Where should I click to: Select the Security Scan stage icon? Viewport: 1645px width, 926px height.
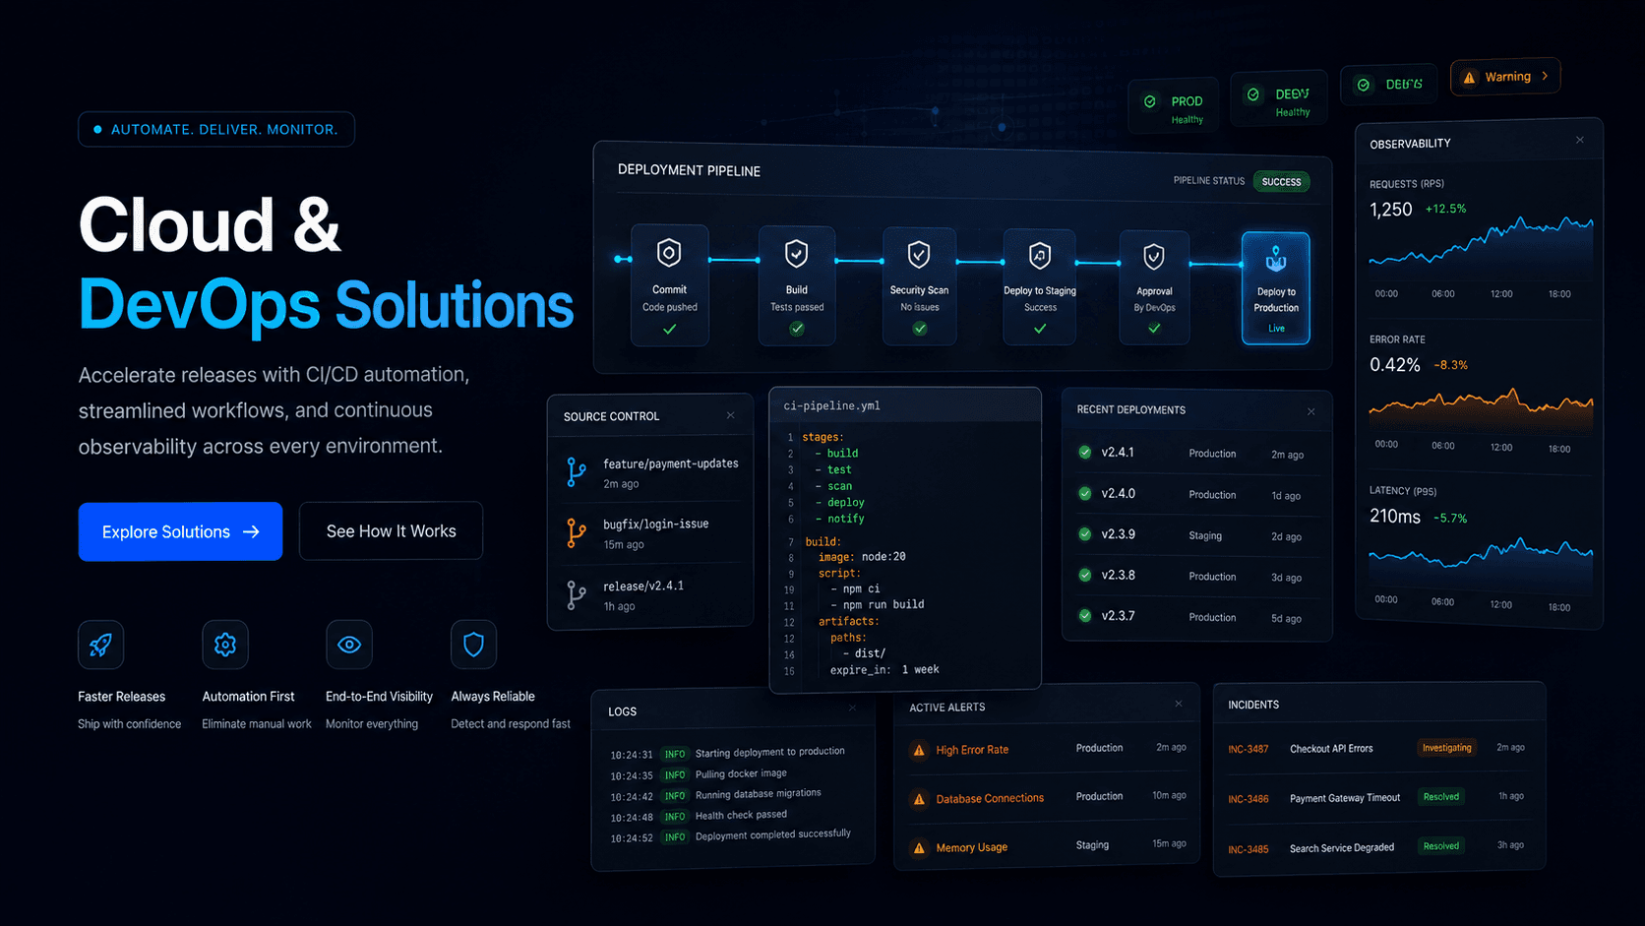coord(919,255)
